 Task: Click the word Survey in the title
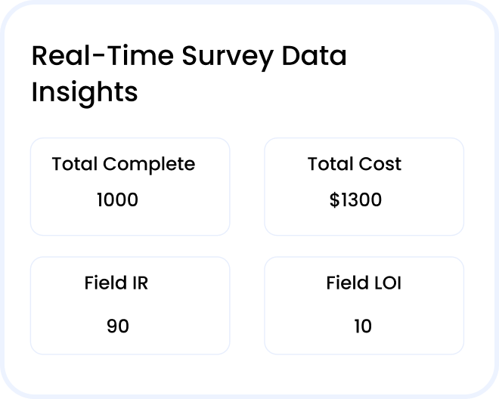coord(228,57)
